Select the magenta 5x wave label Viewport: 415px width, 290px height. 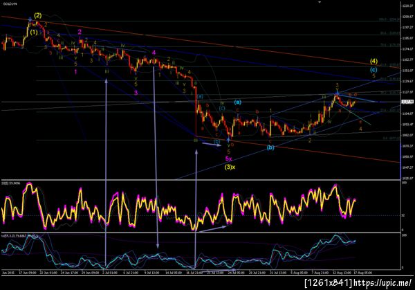pos(229,159)
